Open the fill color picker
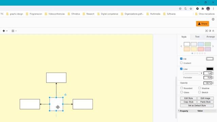 210,59
